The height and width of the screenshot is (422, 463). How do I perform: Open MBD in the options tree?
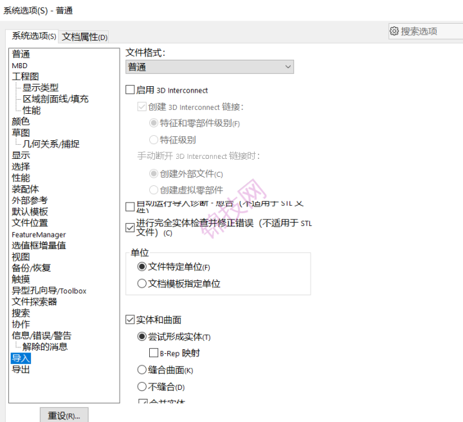(19, 66)
